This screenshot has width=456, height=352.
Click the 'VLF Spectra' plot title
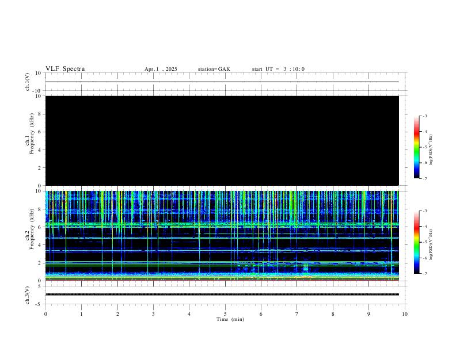(x=65, y=69)
